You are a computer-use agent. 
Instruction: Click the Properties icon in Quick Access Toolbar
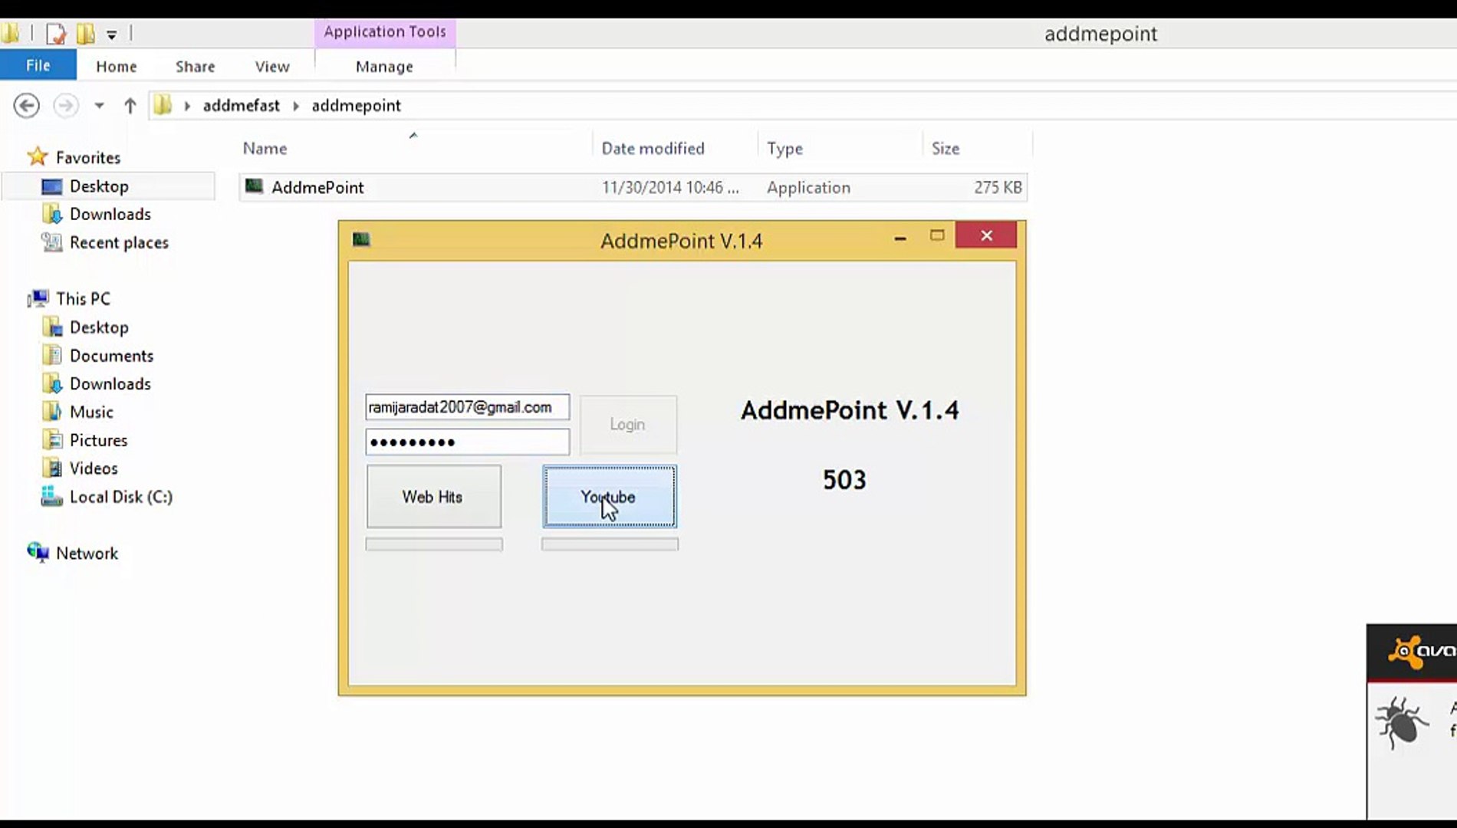pyautogui.click(x=56, y=34)
